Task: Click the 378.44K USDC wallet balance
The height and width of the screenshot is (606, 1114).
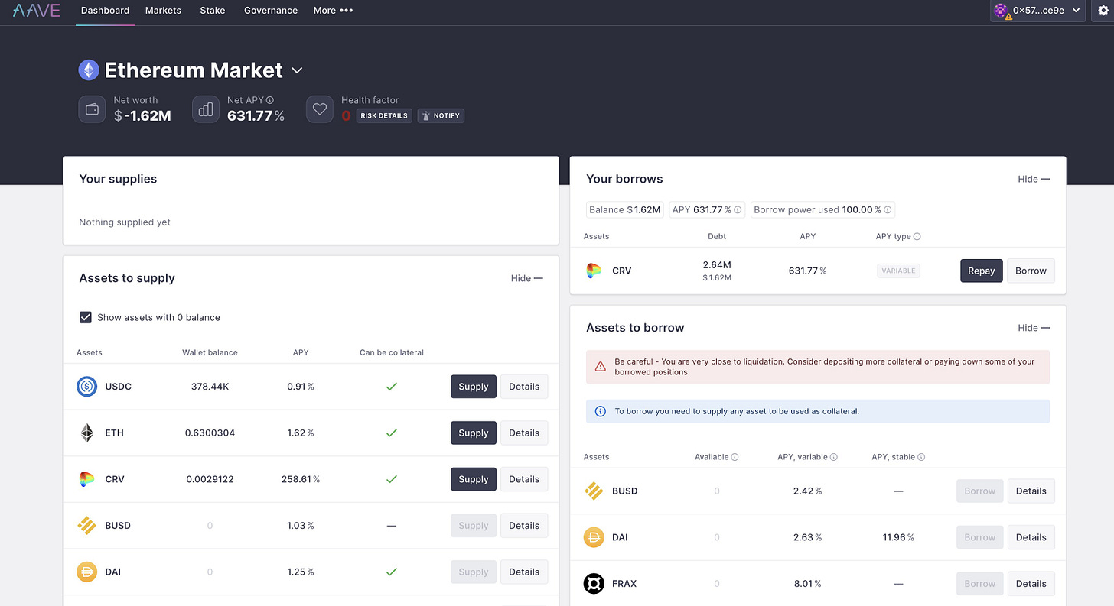Action: [210, 387]
